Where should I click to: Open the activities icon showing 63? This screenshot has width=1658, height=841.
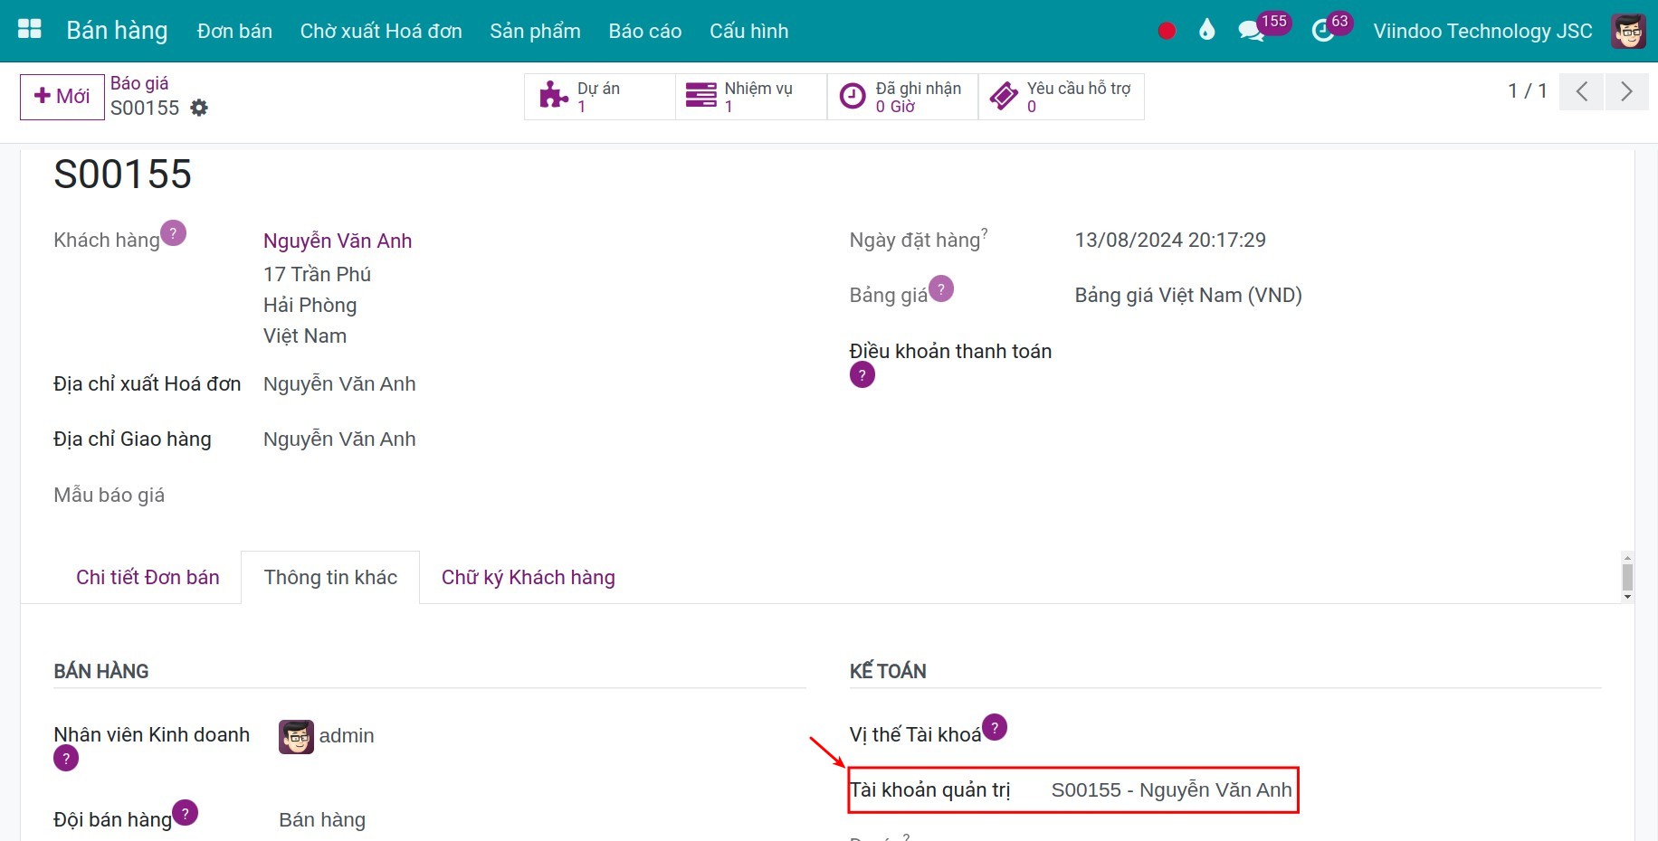(1323, 29)
